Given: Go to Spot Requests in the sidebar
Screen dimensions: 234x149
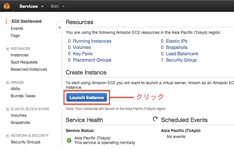Looking at the screenshot, I should click(x=24, y=62).
